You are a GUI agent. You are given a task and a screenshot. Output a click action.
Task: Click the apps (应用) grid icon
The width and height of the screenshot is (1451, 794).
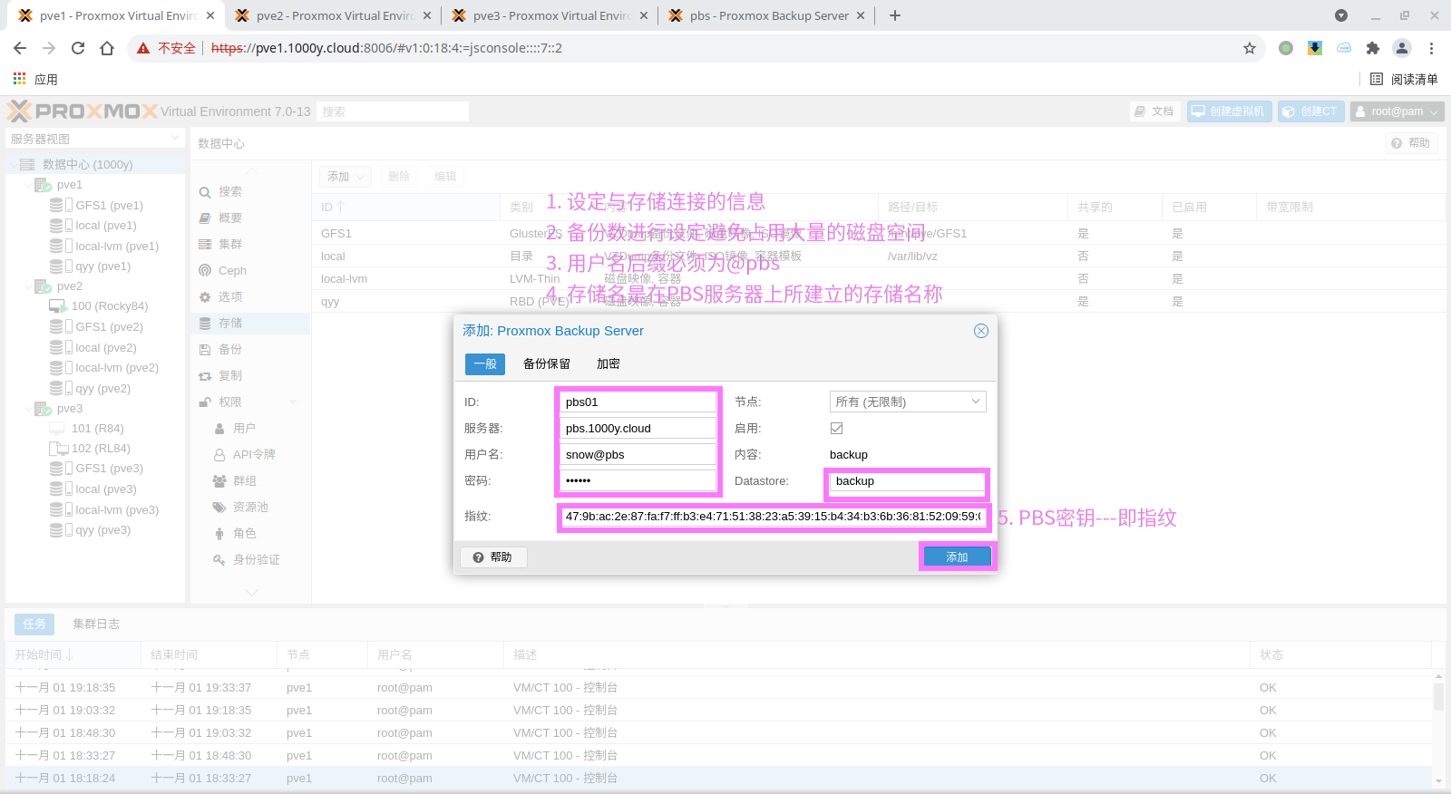[x=19, y=79]
